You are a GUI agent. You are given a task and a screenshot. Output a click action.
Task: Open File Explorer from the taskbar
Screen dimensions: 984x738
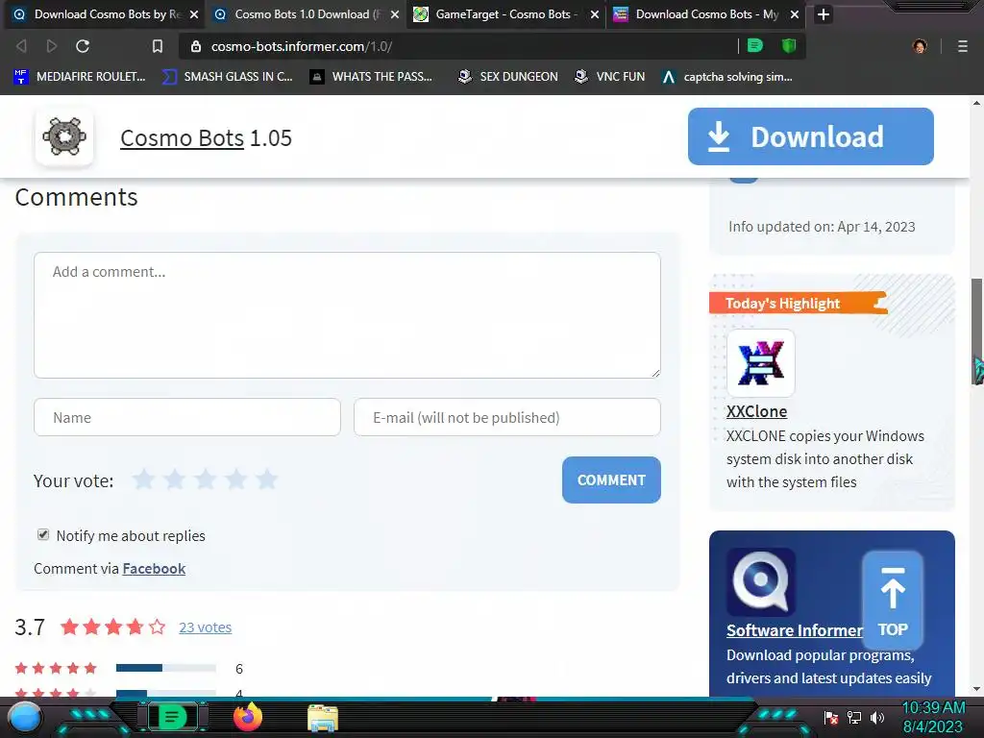click(x=323, y=718)
